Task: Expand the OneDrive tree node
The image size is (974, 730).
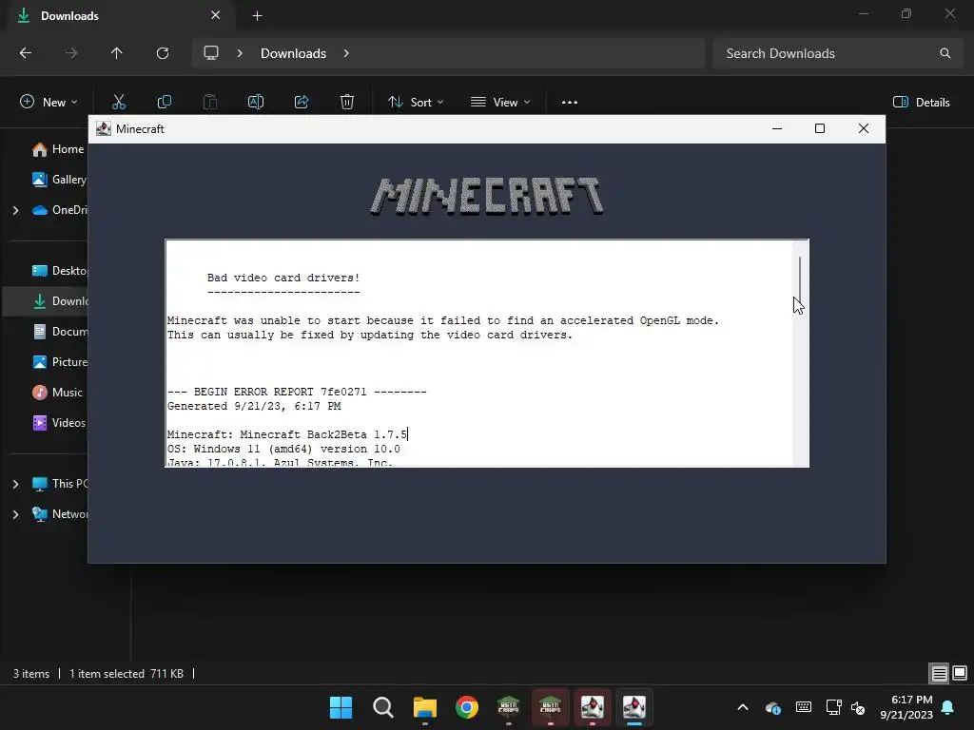Action: 15,210
